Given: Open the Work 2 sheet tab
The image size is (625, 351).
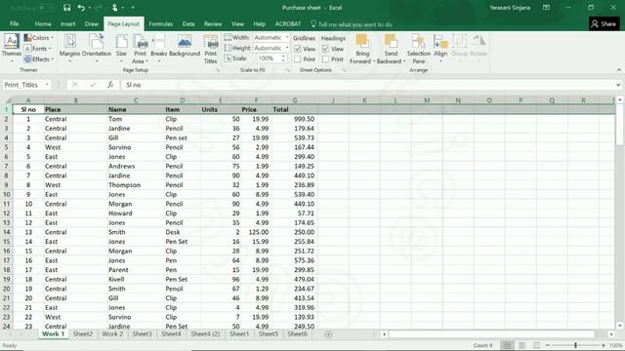Looking at the screenshot, I should click(x=112, y=333).
